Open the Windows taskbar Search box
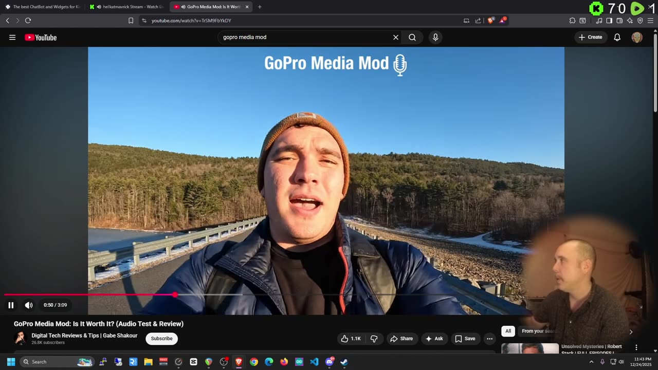 point(57,362)
